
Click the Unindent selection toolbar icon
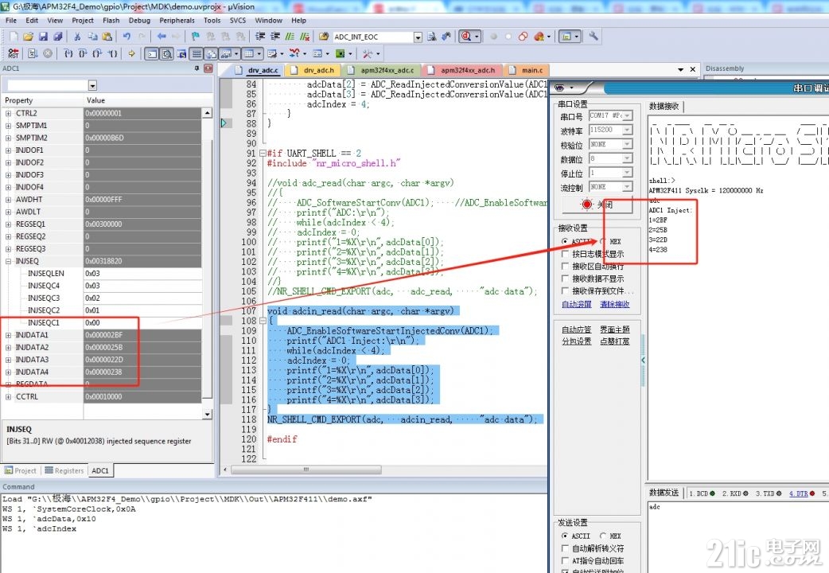point(275,37)
